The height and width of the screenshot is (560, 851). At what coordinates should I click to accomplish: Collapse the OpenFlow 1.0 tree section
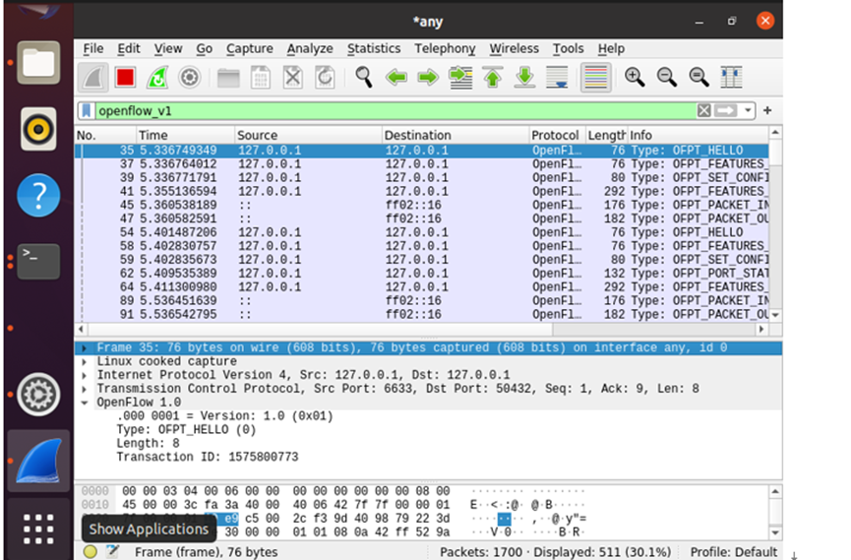[x=86, y=403]
